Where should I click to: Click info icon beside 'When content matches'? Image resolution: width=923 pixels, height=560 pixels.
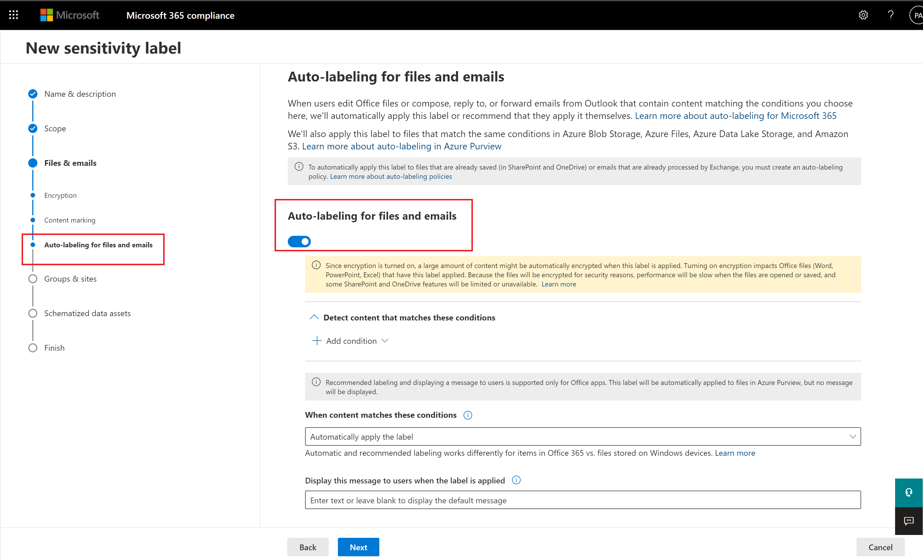click(467, 415)
